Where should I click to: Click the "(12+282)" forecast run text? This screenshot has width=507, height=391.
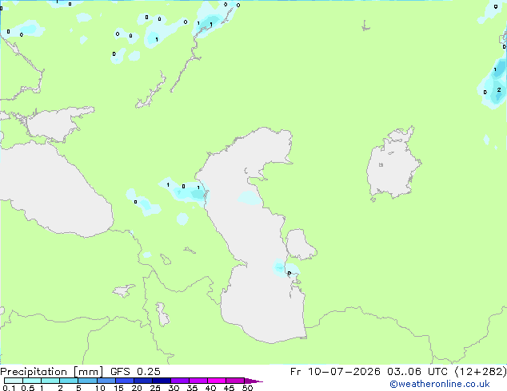(x=481, y=372)
